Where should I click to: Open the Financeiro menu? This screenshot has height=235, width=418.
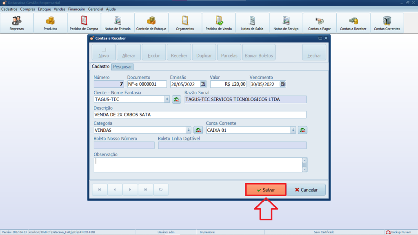(77, 9)
